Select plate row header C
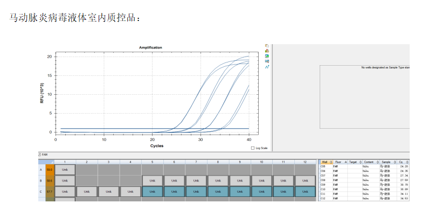 pos(42,192)
